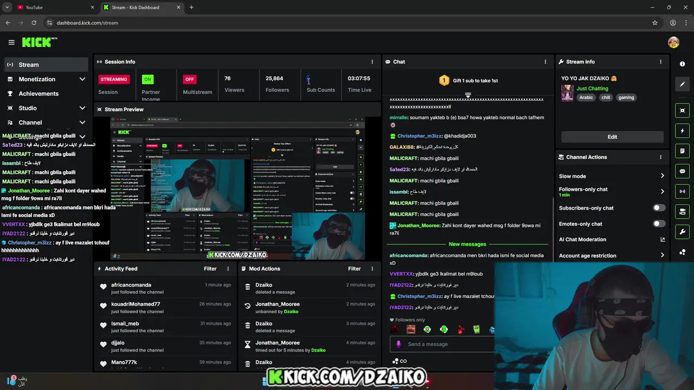Click the STREAMING session status badge
Viewport: 694px width, 390px height.
click(x=113, y=79)
